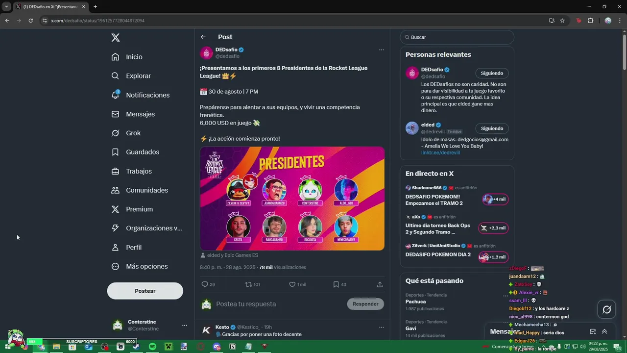Click the reply icon with 29
627x353 pixels.
(205, 284)
